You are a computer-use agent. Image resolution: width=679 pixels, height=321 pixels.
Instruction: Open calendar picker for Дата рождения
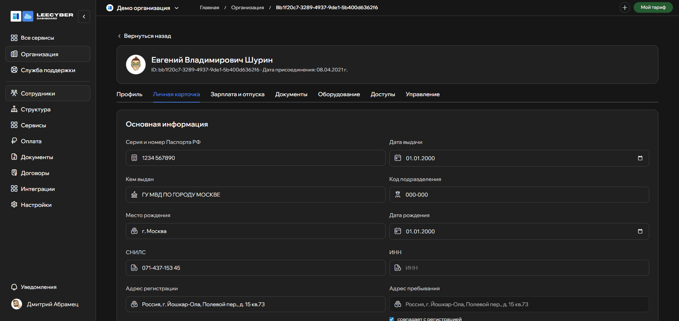(640, 231)
